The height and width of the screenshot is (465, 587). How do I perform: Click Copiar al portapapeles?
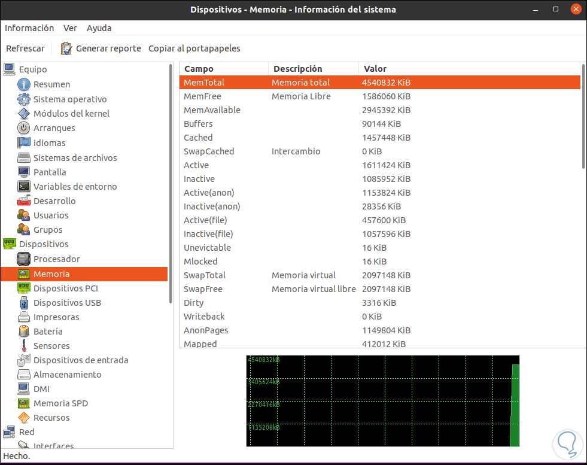[194, 48]
